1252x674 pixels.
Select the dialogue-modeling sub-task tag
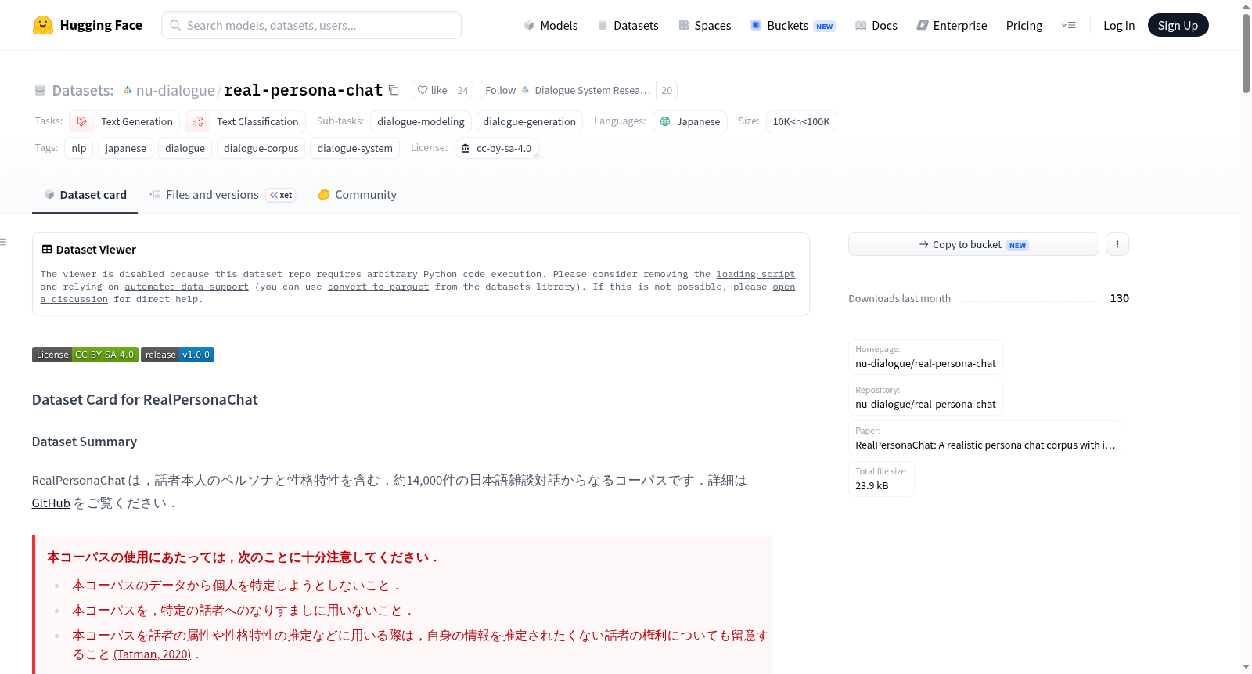421,121
